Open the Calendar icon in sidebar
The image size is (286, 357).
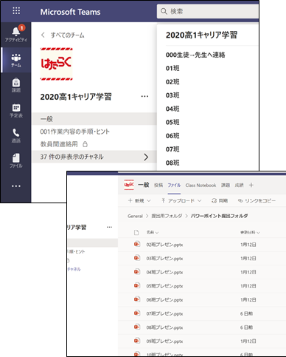16,110
